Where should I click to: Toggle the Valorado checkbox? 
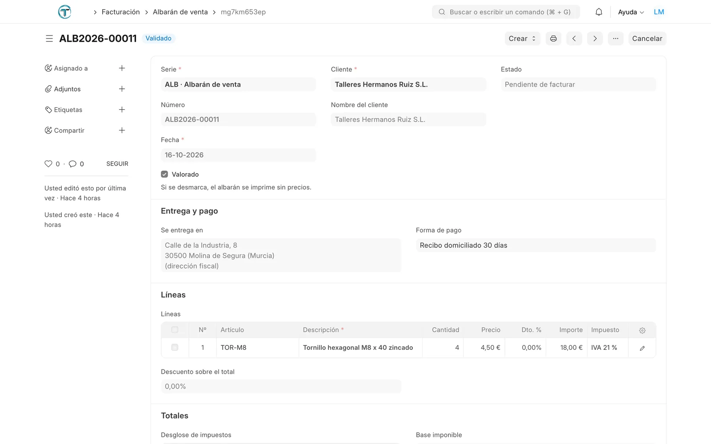click(164, 174)
